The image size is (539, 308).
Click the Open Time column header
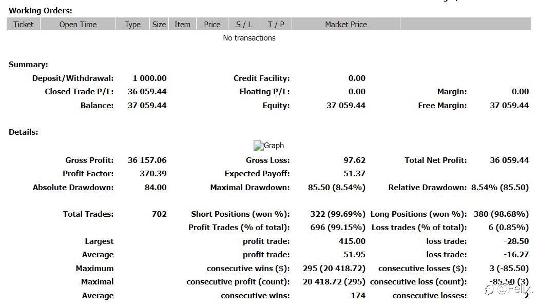78,24
